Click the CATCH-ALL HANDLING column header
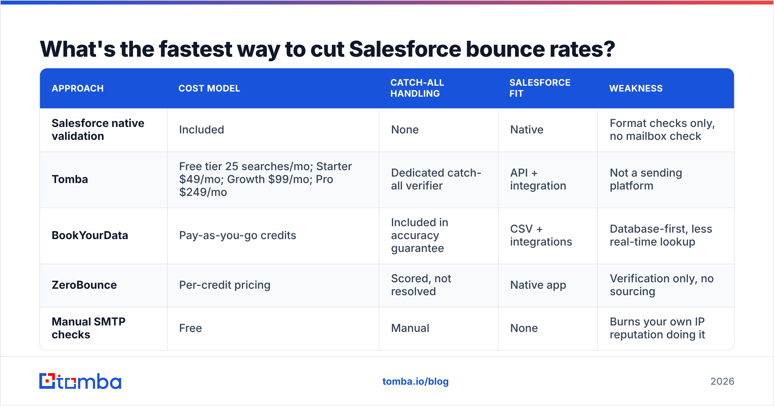This screenshot has height=406, width=774. (417, 88)
